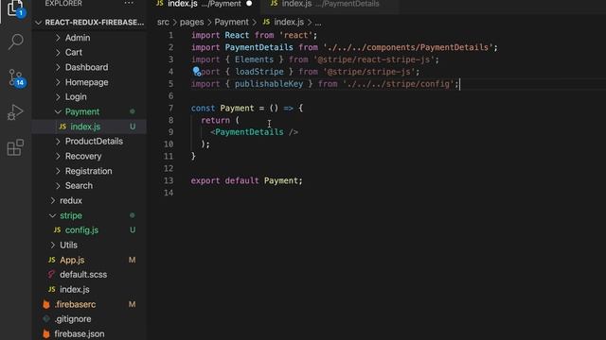Expand the ProductDetails folder

point(58,142)
